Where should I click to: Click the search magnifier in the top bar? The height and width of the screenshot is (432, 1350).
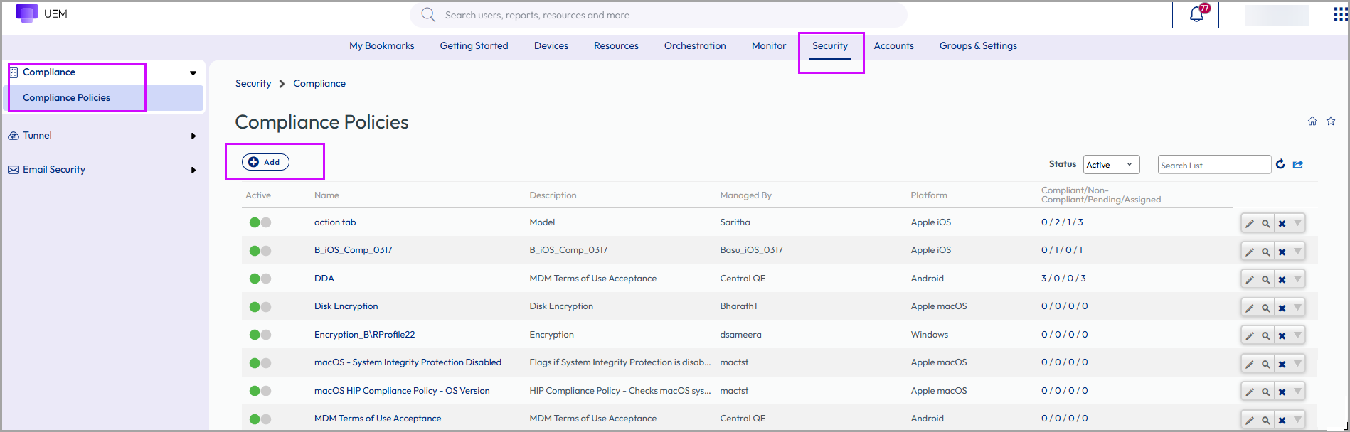(x=428, y=15)
